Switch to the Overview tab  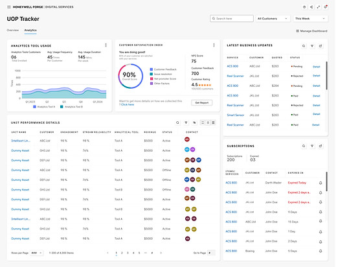click(13, 30)
